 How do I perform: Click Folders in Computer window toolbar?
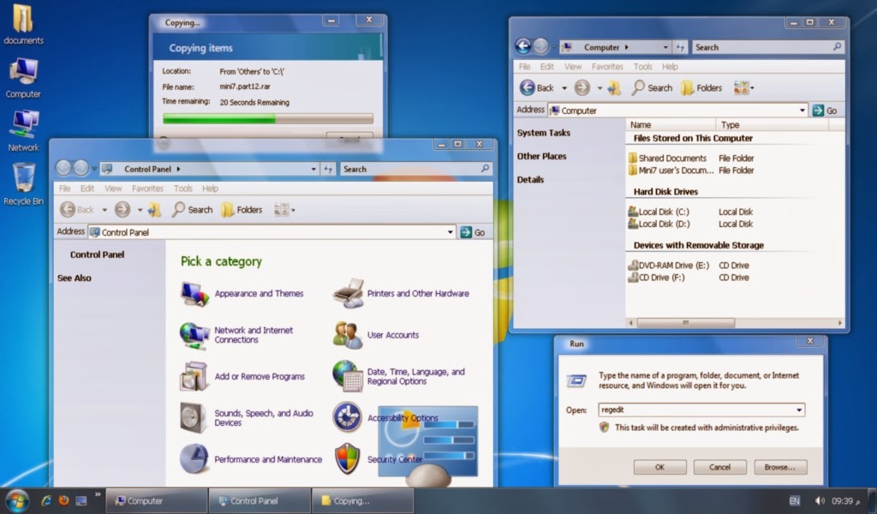click(x=701, y=88)
